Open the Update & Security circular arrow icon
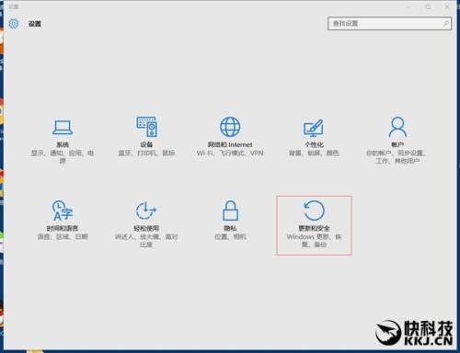Viewport: 460px width, 353px height. [314, 211]
